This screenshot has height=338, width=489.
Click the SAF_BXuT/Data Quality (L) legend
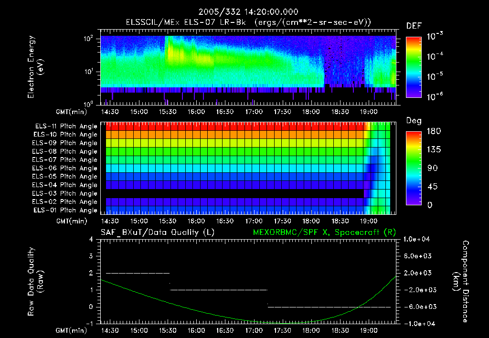tap(158, 232)
